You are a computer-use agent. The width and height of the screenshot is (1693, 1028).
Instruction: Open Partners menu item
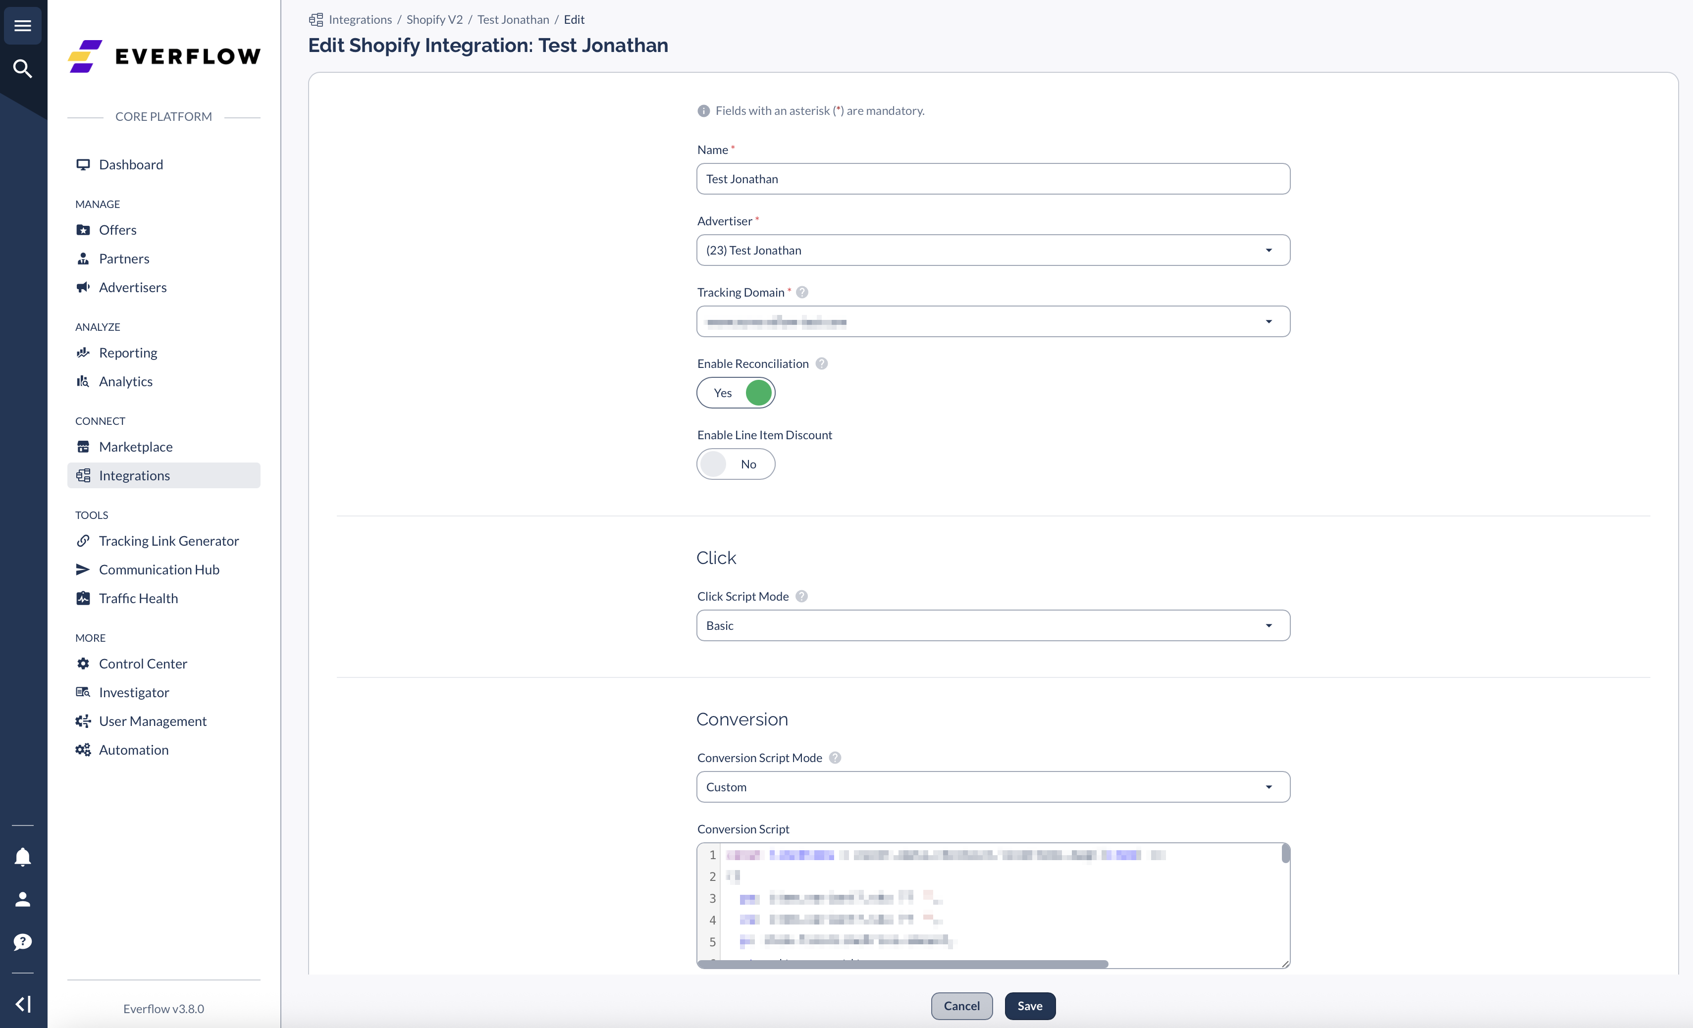click(x=163, y=258)
